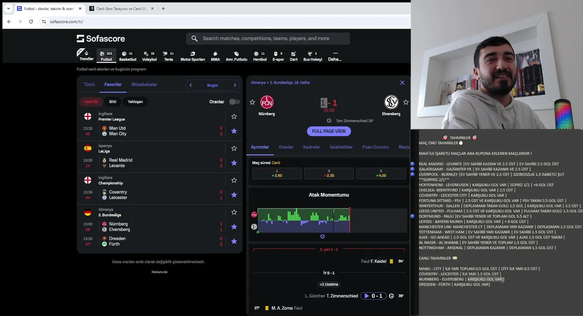This screenshot has height=316, width=583.
Task: Click the Nürnberg club crest
Action: (x=267, y=102)
